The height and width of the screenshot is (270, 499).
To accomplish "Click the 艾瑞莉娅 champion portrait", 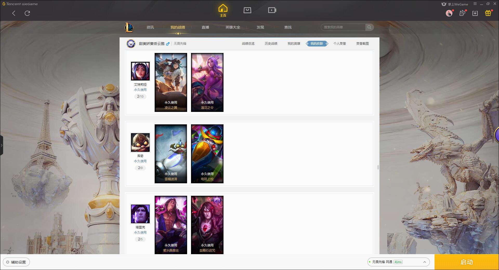I will click(x=140, y=71).
